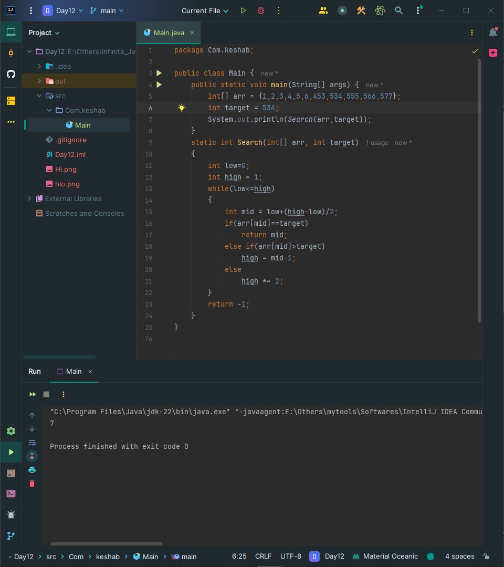Collapse the Com.keshab package
This screenshot has width=504, height=567.
[x=49, y=110]
